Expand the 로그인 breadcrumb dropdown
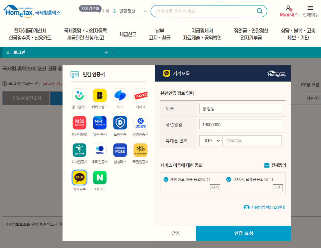 point(106,52)
